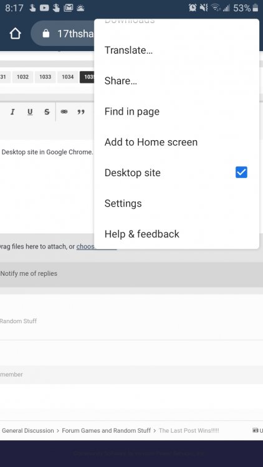Apply italic formatting in the editor

pos(12,112)
